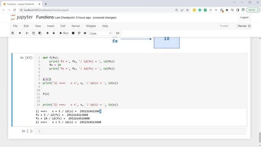Open media controls icon in browser toolbar

tap(232, 10)
